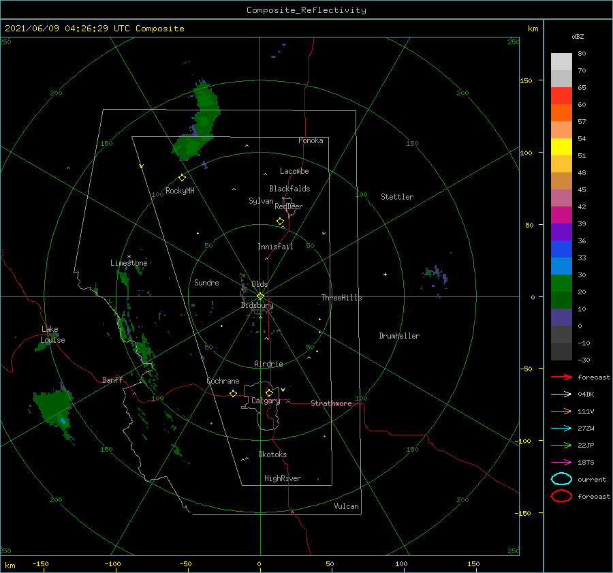The width and height of the screenshot is (613, 573).
Task: Select the Okotoks label
Action: (272, 454)
